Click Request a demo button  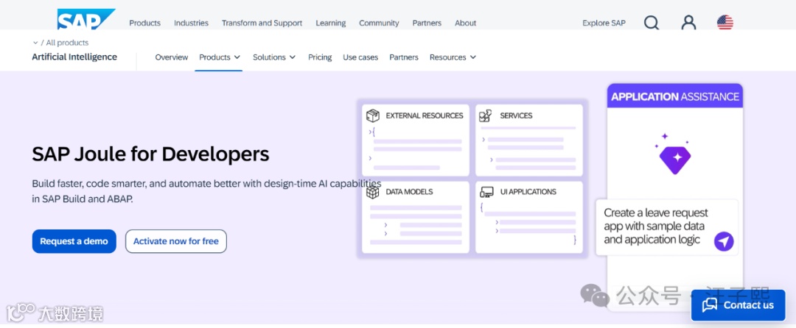click(x=74, y=241)
